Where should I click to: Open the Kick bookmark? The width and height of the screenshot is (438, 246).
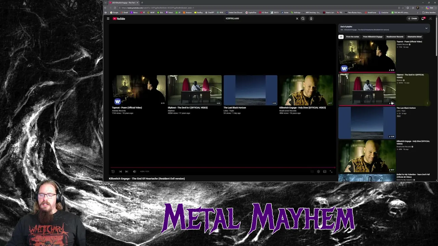(x=160, y=13)
